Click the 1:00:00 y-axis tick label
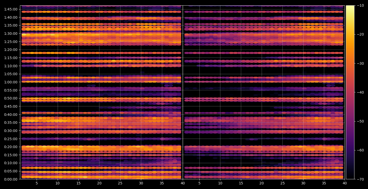368x189 pixels. tap(11, 82)
